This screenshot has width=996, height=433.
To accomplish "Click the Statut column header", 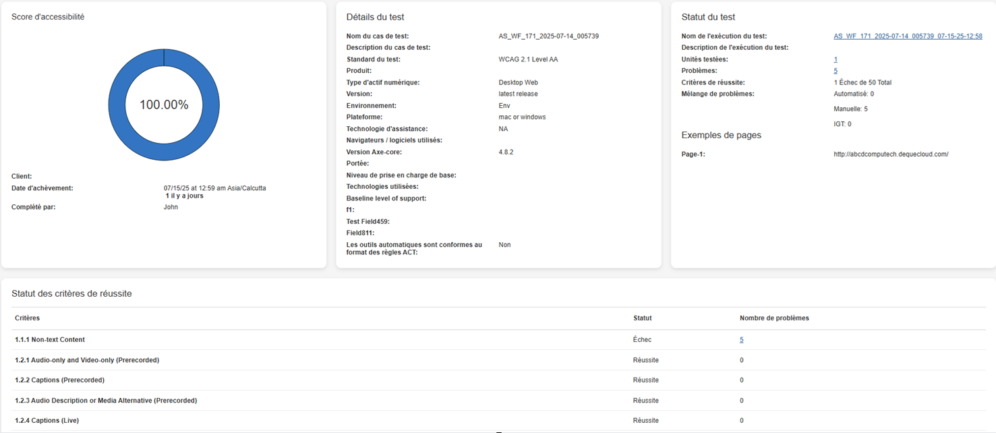I will click(642, 318).
